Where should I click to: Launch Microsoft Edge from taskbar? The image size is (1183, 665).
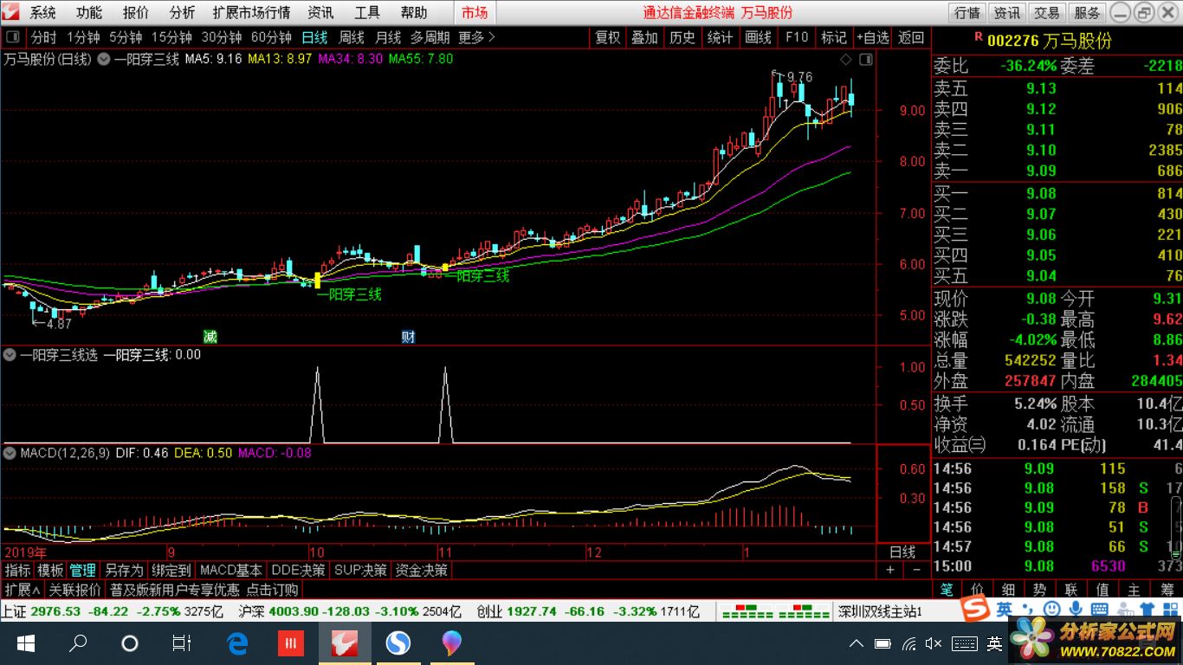pos(237,643)
